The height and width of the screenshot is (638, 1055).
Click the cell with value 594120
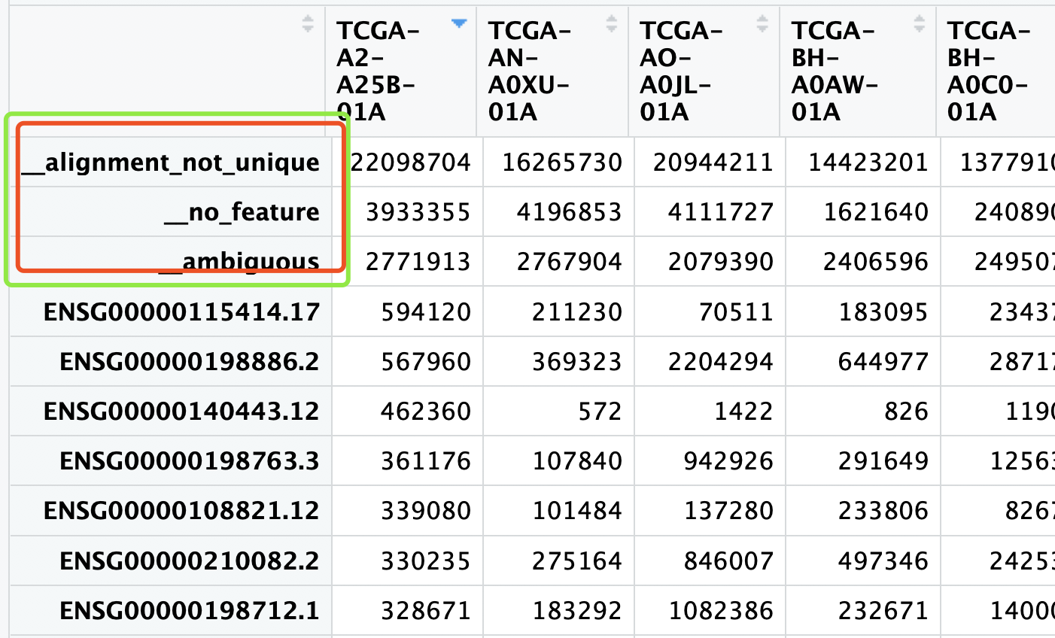tap(407, 311)
